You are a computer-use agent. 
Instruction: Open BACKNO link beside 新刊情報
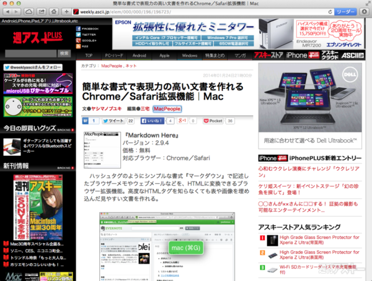tap(66, 168)
